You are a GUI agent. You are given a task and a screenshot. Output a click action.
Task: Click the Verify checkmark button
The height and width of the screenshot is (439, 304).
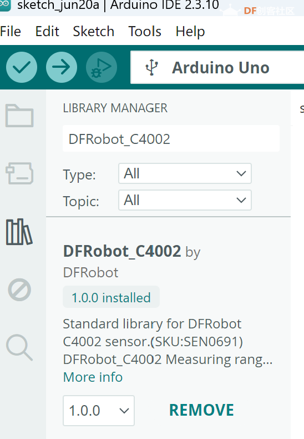tap(22, 67)
